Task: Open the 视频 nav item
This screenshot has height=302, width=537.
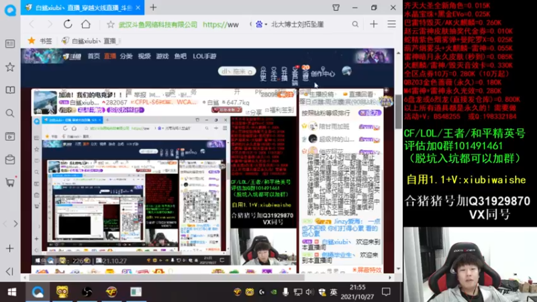Action: (x=144, y=56)
